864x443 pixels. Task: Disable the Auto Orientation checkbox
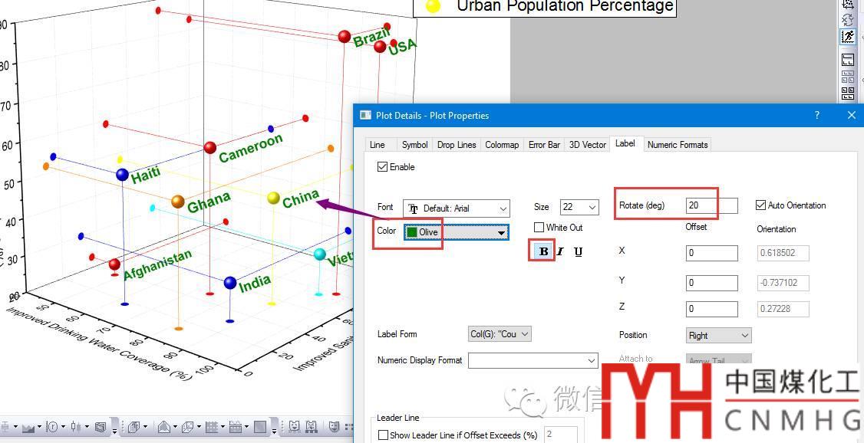pyautogui.click(x=760, y=205)
